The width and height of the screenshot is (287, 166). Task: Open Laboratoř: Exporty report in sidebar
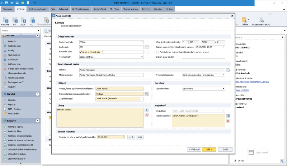pos(17,159)
